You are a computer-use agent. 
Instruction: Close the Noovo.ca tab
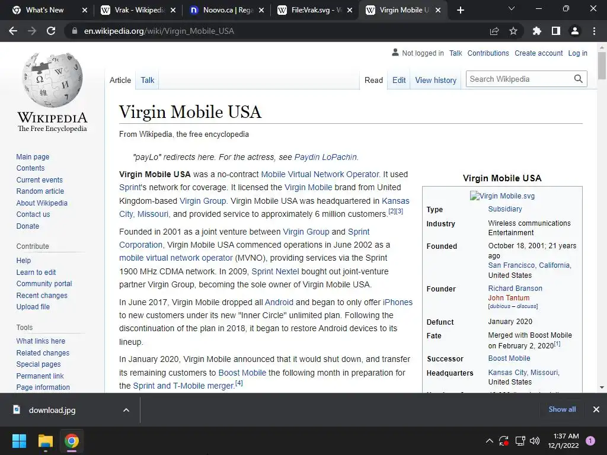tap(261, 10)
